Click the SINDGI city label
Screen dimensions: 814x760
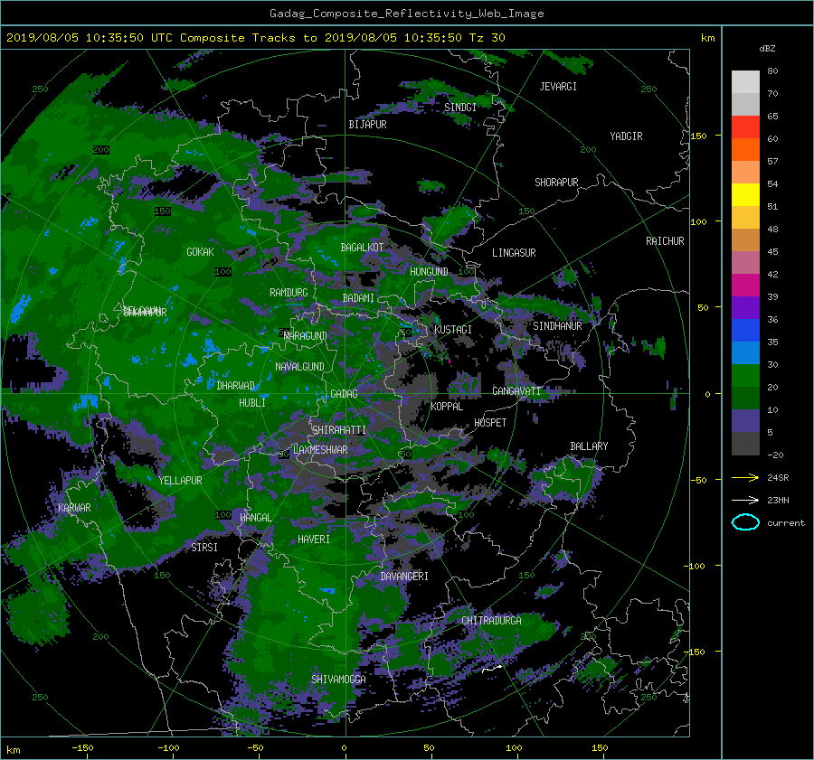tap(460, 108)
